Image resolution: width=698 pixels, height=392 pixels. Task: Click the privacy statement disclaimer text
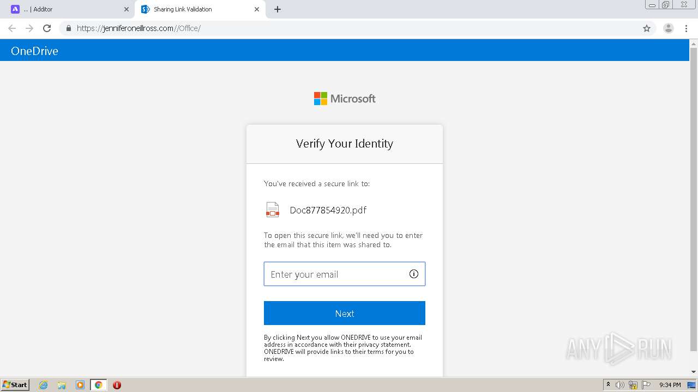pyautogui.click(x=343, y=348)
